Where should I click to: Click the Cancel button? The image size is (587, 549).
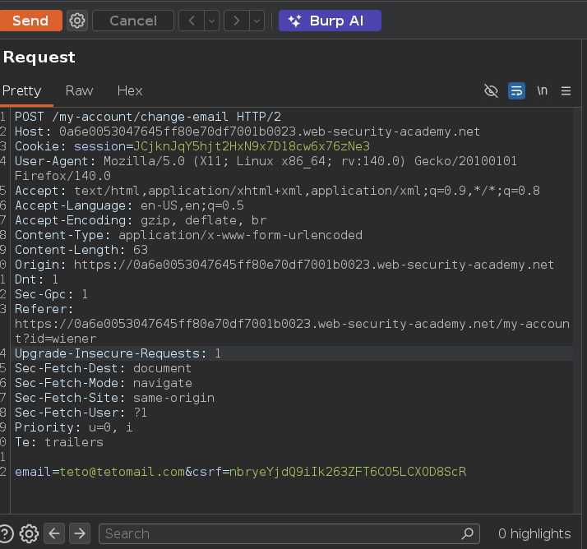click(133, 21)
